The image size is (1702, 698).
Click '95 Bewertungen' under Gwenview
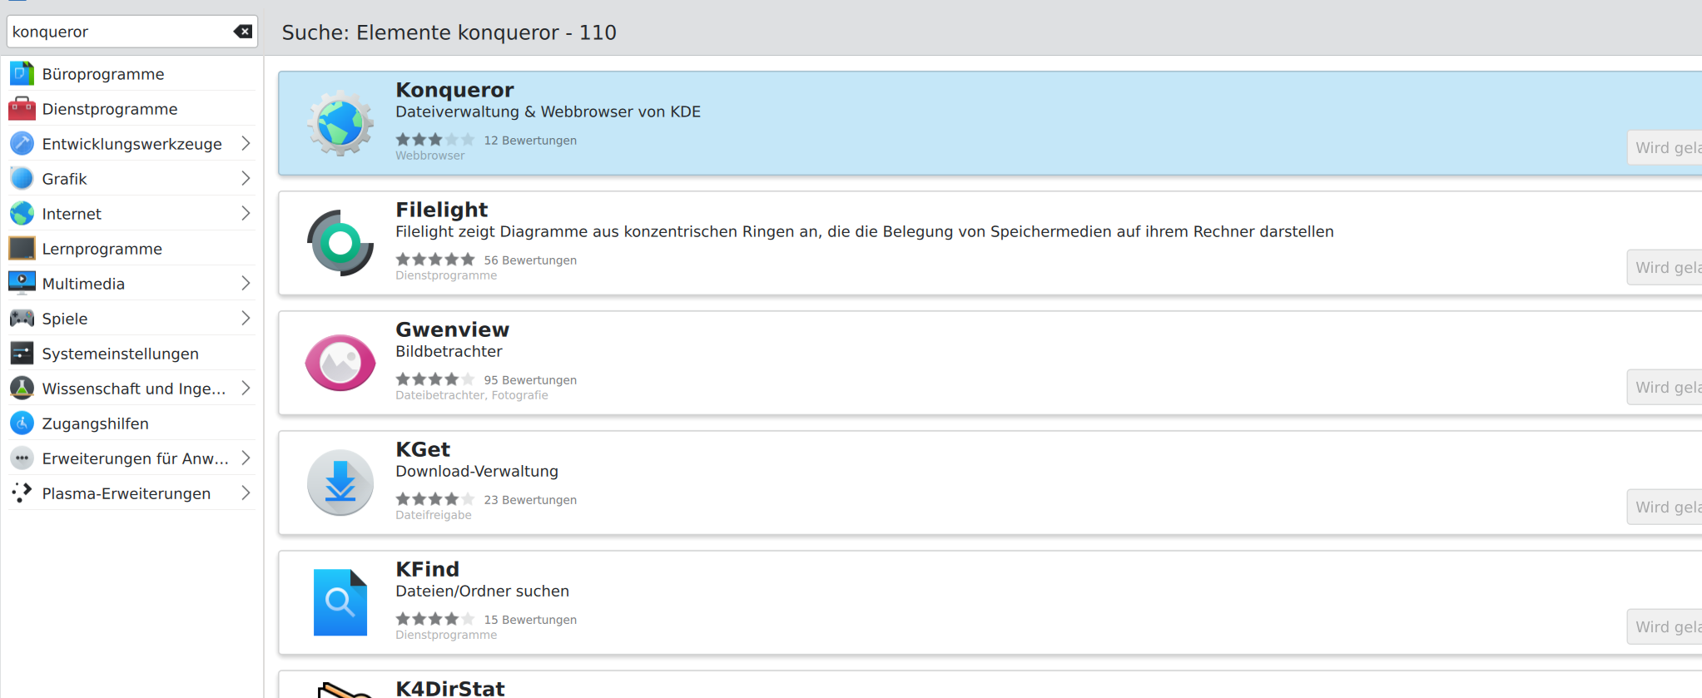[530, 380]
